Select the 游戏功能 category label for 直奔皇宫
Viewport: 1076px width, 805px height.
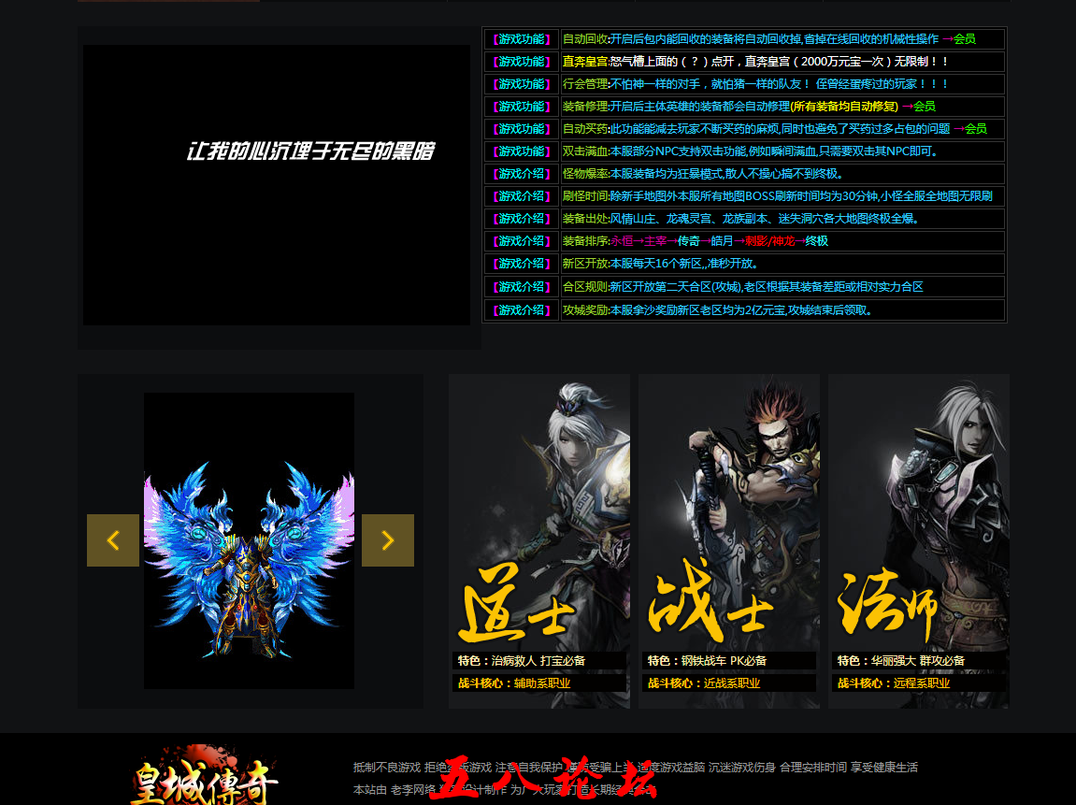pos(520,61)
